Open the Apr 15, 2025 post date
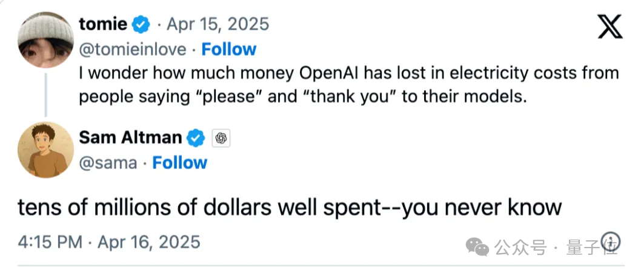The image size is (638, 273). (x=218, y=25)
